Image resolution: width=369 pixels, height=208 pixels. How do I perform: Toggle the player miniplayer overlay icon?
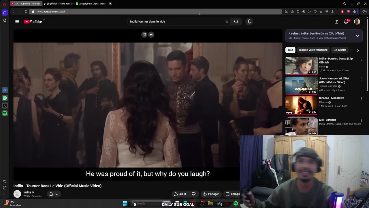[x=144, y=35]
